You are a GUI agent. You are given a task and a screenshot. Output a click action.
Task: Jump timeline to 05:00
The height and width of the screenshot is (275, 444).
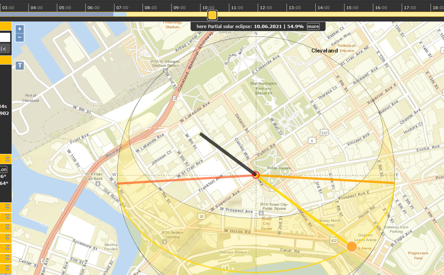[x=65, y=7]
